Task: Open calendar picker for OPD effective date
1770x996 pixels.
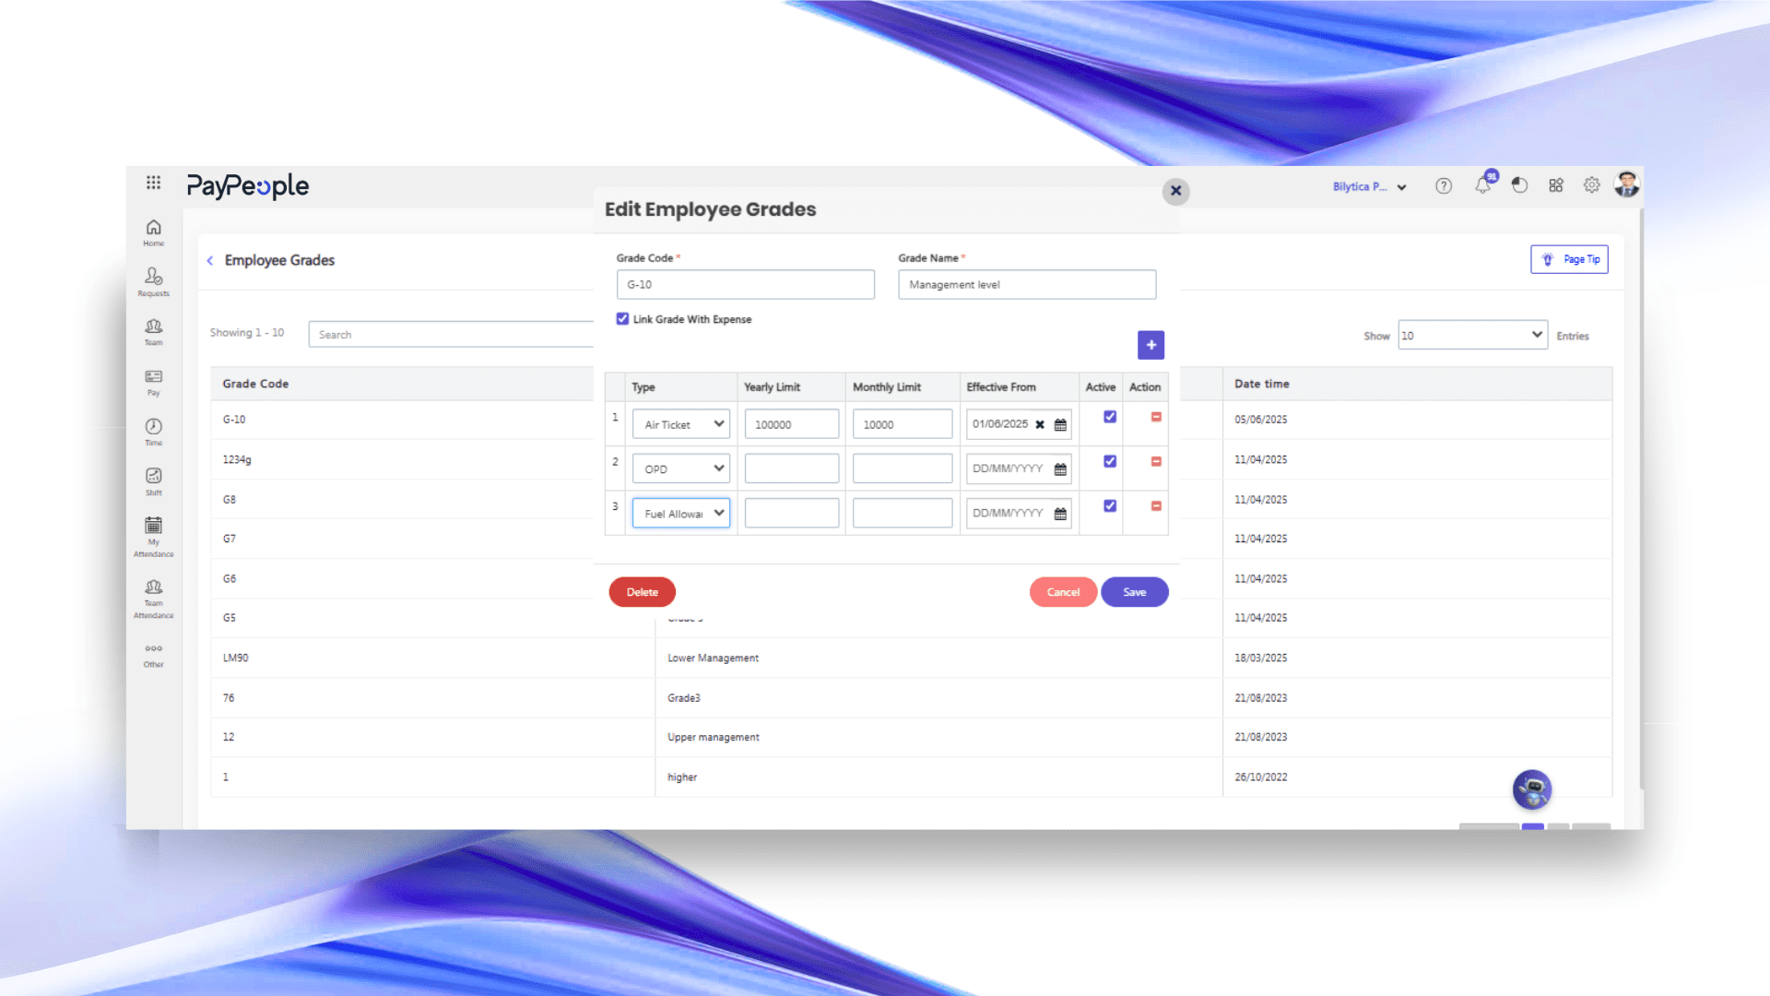Action: [1060, 469]
